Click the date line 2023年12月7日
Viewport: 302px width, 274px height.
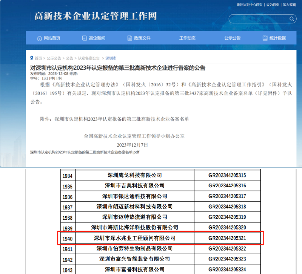tap(133, 145)
